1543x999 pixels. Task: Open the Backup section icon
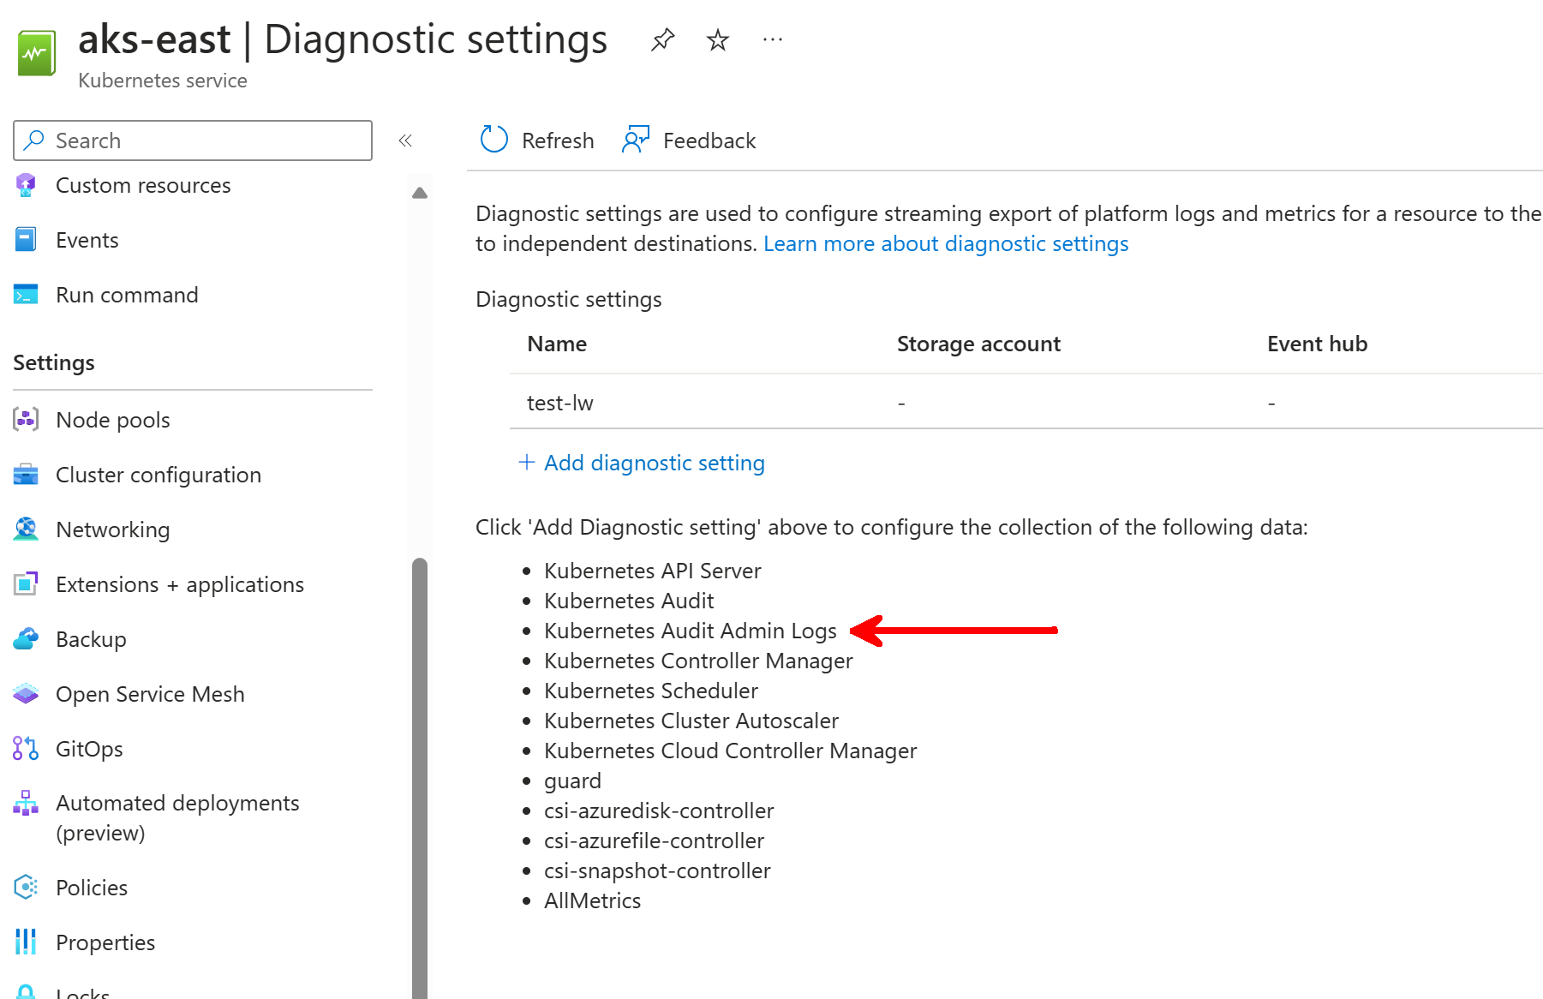26,638
